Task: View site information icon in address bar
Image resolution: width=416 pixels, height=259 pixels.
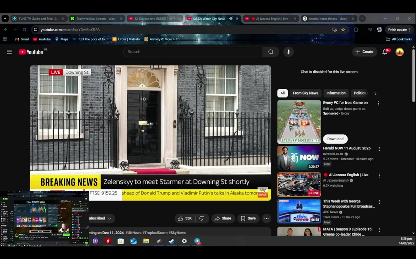Action: coord(35,29)
